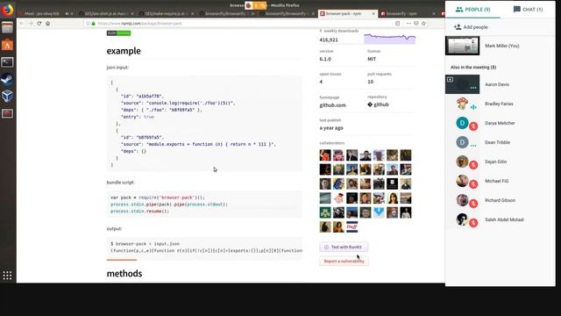This screenshot has height=316, width=561.
Task: Click the output code block scrollbar
Action: 122,260
